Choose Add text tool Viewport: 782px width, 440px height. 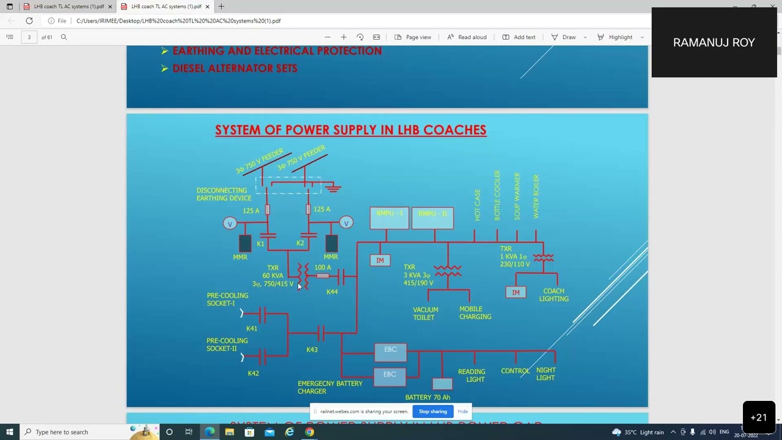coord(519,37)
